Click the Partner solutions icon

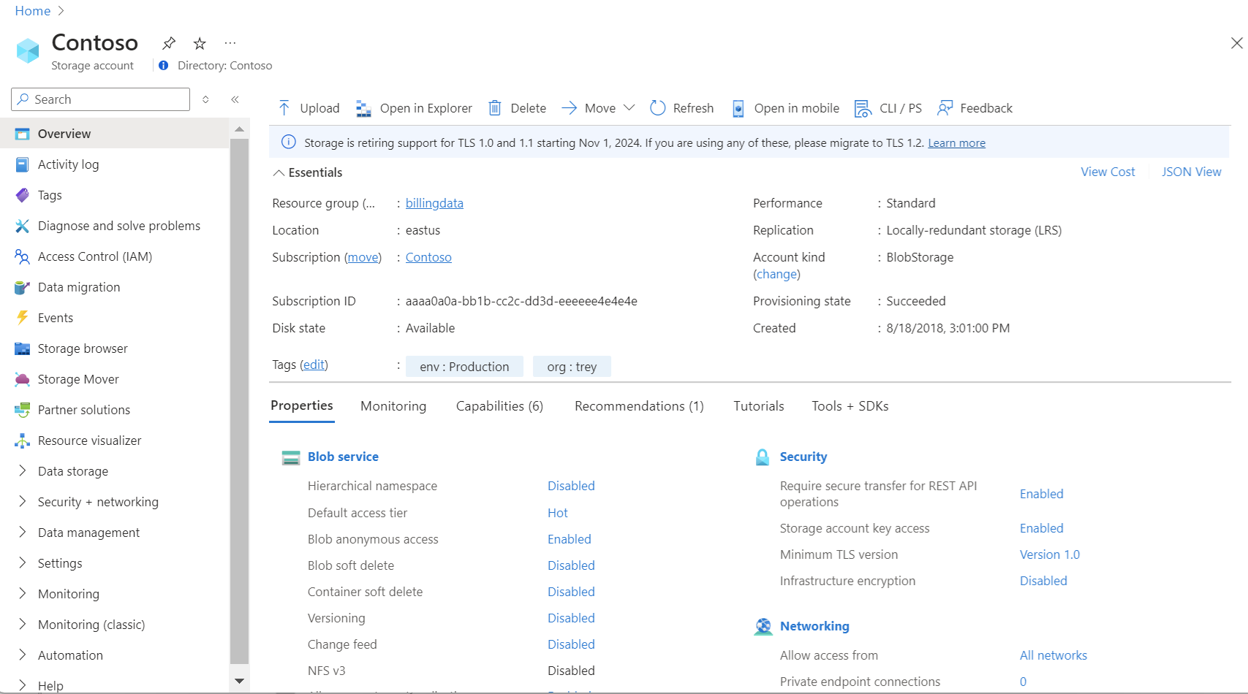pyautogui.click(x=22, y=410)
